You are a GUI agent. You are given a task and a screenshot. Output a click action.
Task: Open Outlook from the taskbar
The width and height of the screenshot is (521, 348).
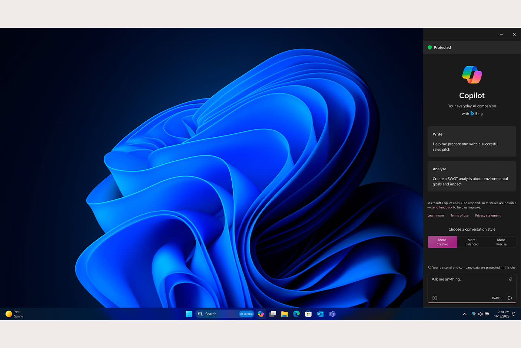[x=320, y=314]
